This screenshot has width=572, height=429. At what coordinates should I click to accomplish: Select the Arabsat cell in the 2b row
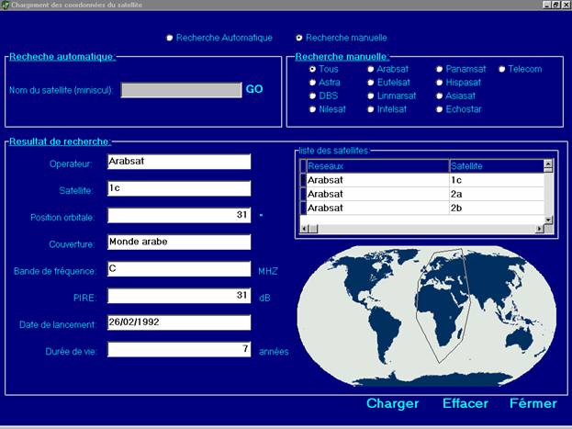[x=377, y=208]
